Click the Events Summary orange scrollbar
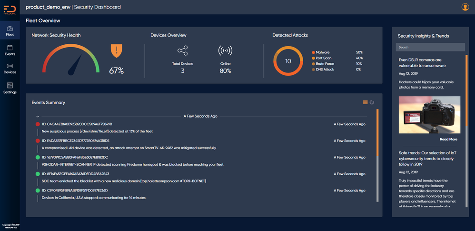The image size is (475, 231). pyautogui.click(x=377, y=133)
